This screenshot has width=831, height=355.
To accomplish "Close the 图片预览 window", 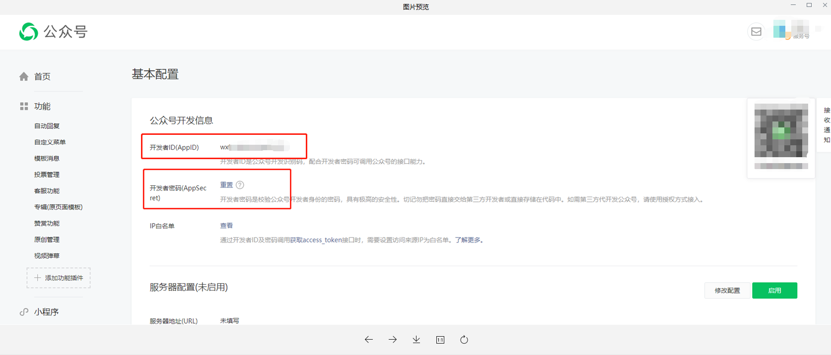I will (825, 5).
